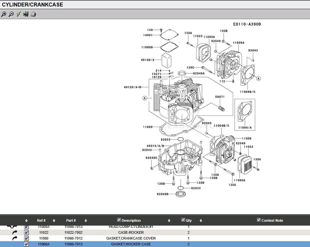Disable the Context Note column checkbox
The image size is (310, 247).
pos(259,220)
